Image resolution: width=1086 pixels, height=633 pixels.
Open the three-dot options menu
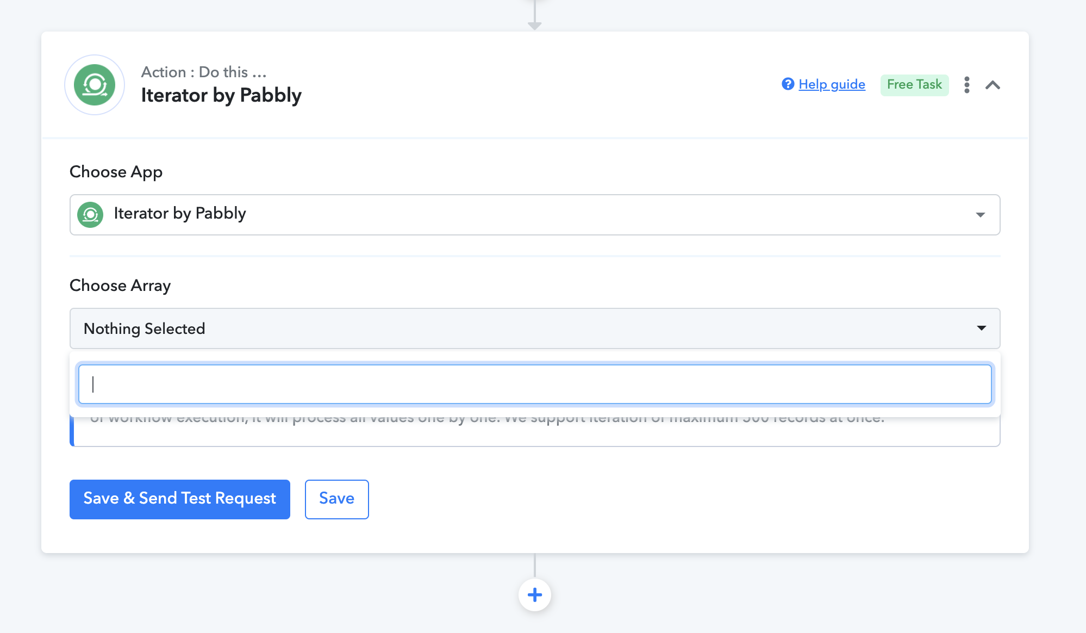click(x=966, y=85)
